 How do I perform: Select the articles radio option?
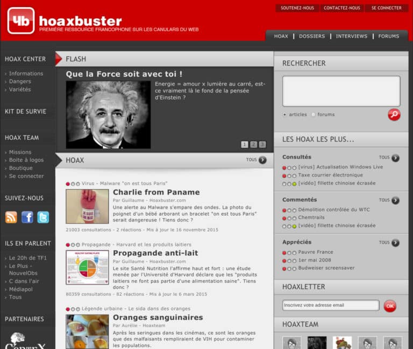tap(284, 115)
